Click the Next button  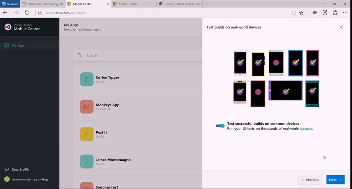pyautogui.click(x=335, y=180)
